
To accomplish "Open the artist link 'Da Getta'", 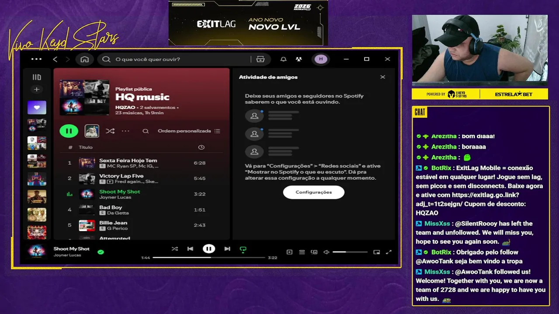I will point(118,213).
